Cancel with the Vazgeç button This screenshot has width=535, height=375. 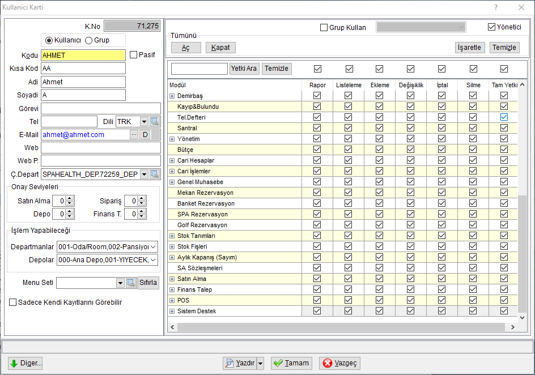coord(339,363)
